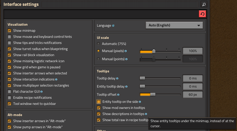Click info icon beside Show interaction indications
This screenshot has height=131, width=237.
tap(56, 79)
